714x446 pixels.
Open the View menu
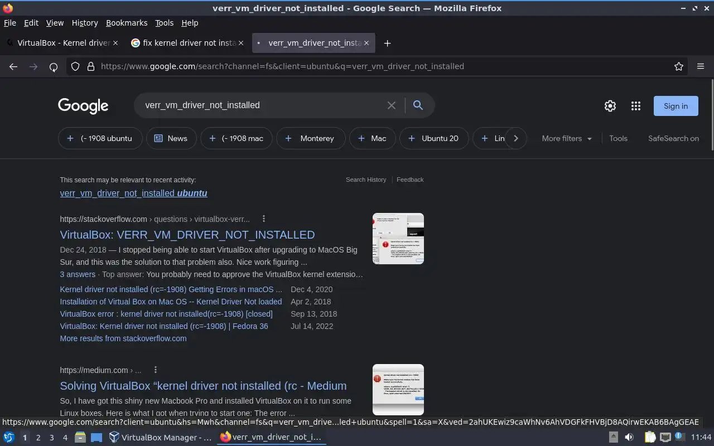coord(55,23)
